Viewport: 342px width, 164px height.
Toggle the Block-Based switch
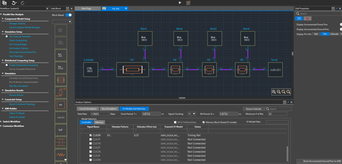(x=68, y=15)
